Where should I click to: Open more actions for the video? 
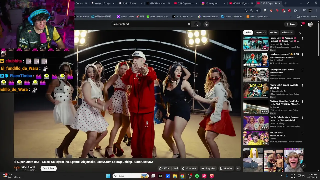pos(238,168)
